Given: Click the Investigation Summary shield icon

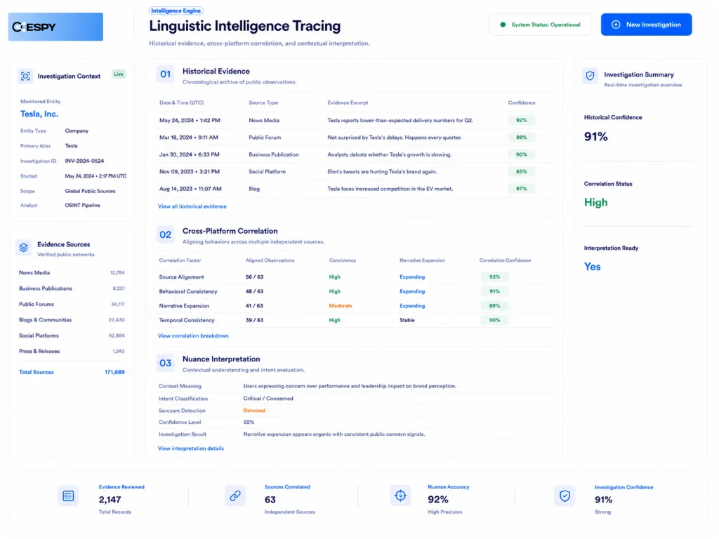Looking at the screenshot, I should (590, 76).
